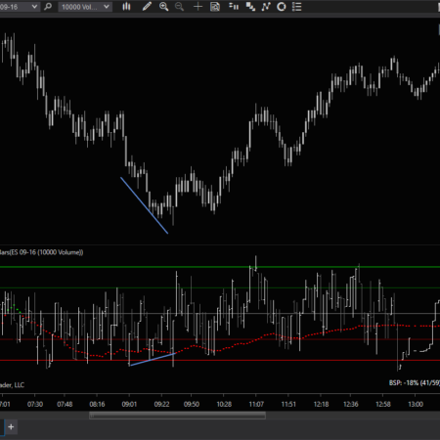Click the 07:48 time axis label
This screenshot has width=440, height=440.
tap(65, 404)
